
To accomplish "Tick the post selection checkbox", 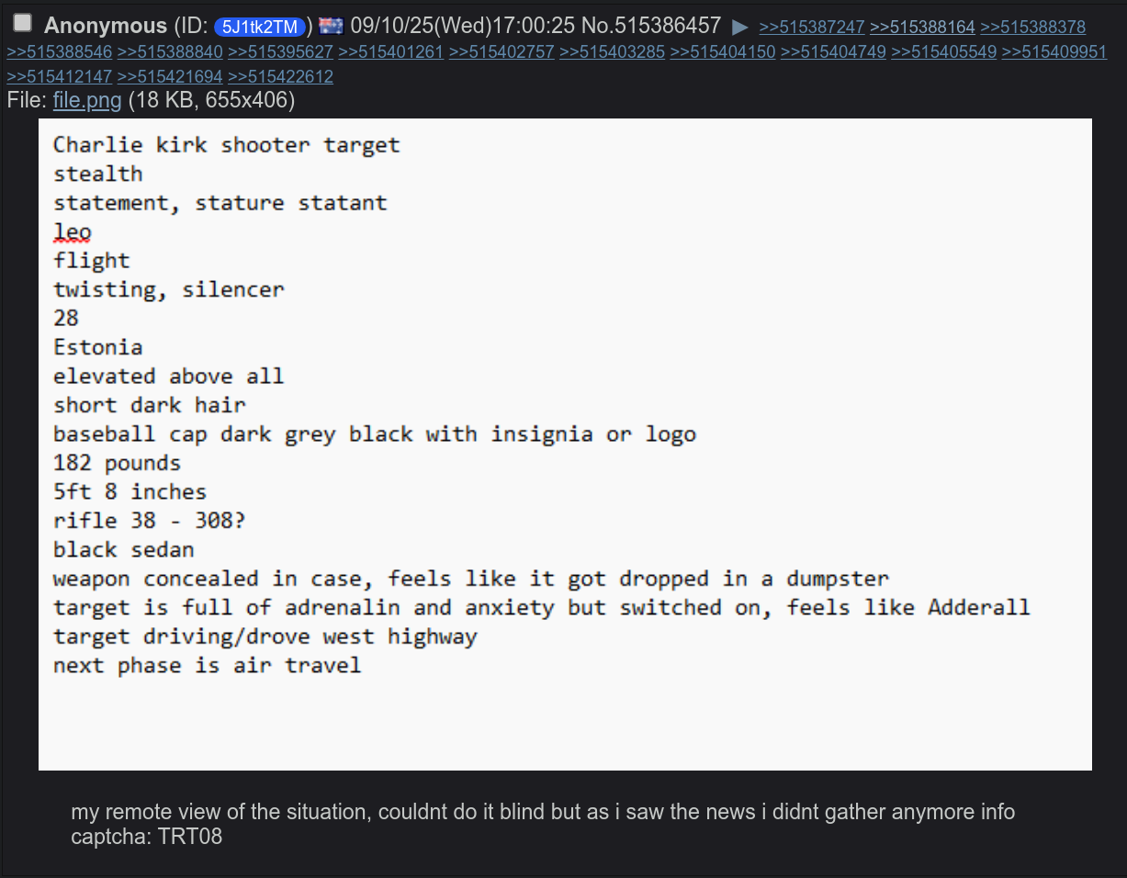I will click(23, 23).
